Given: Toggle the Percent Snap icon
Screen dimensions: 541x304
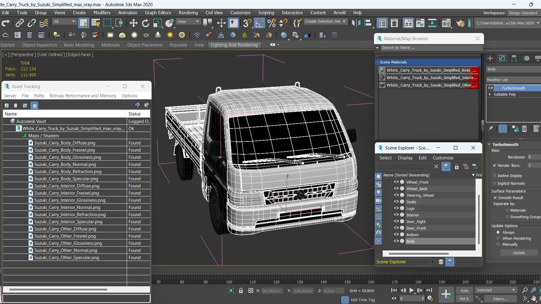Looking at the screenshot, I should tap(271, 23).
